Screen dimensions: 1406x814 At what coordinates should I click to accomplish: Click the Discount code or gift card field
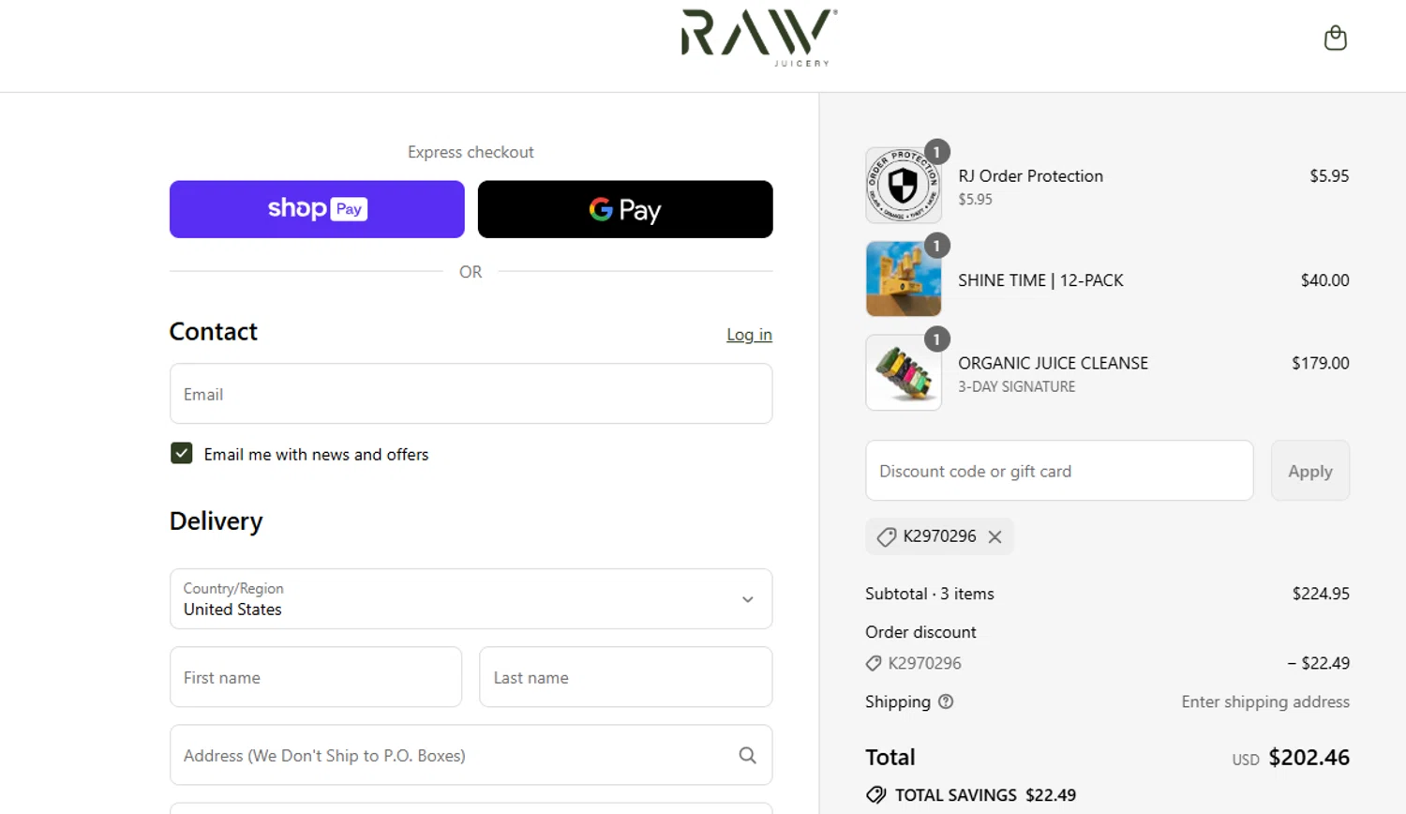pos(1059,471)
